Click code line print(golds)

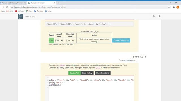(55, 85)
